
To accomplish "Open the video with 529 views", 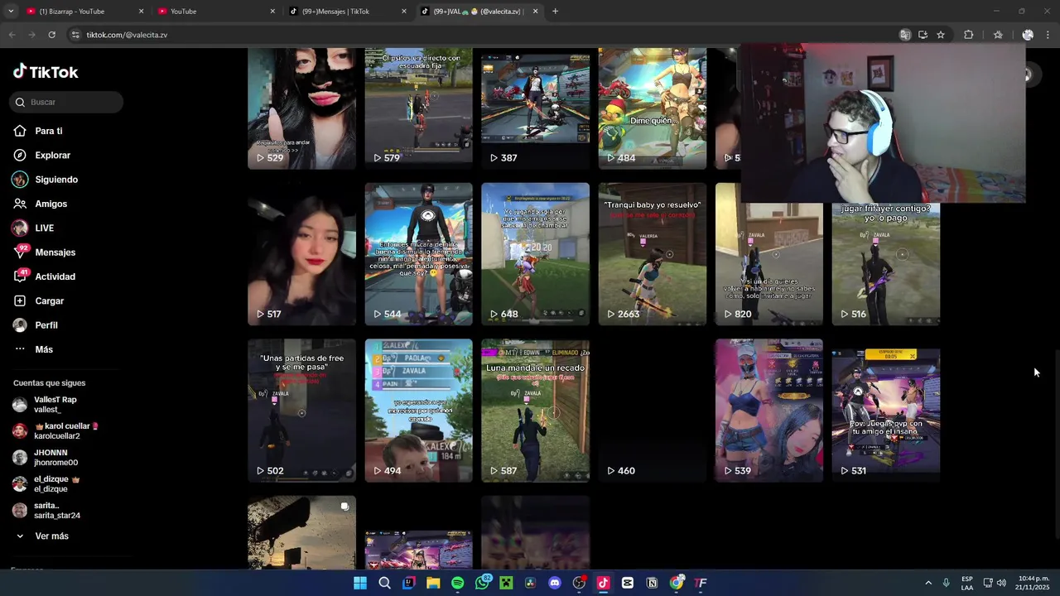I will click(x=301, y=108).
